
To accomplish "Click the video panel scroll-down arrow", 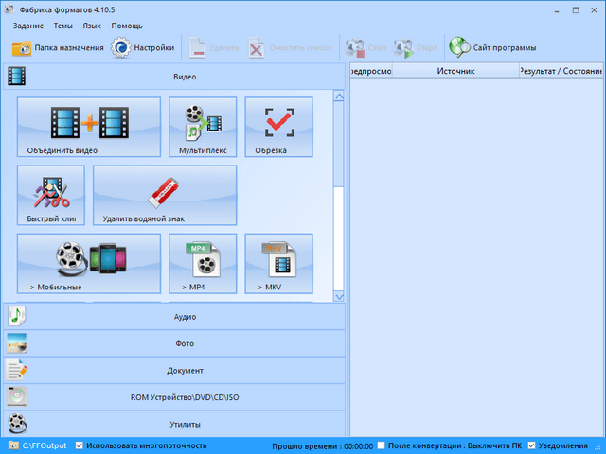I will (339, 296).
